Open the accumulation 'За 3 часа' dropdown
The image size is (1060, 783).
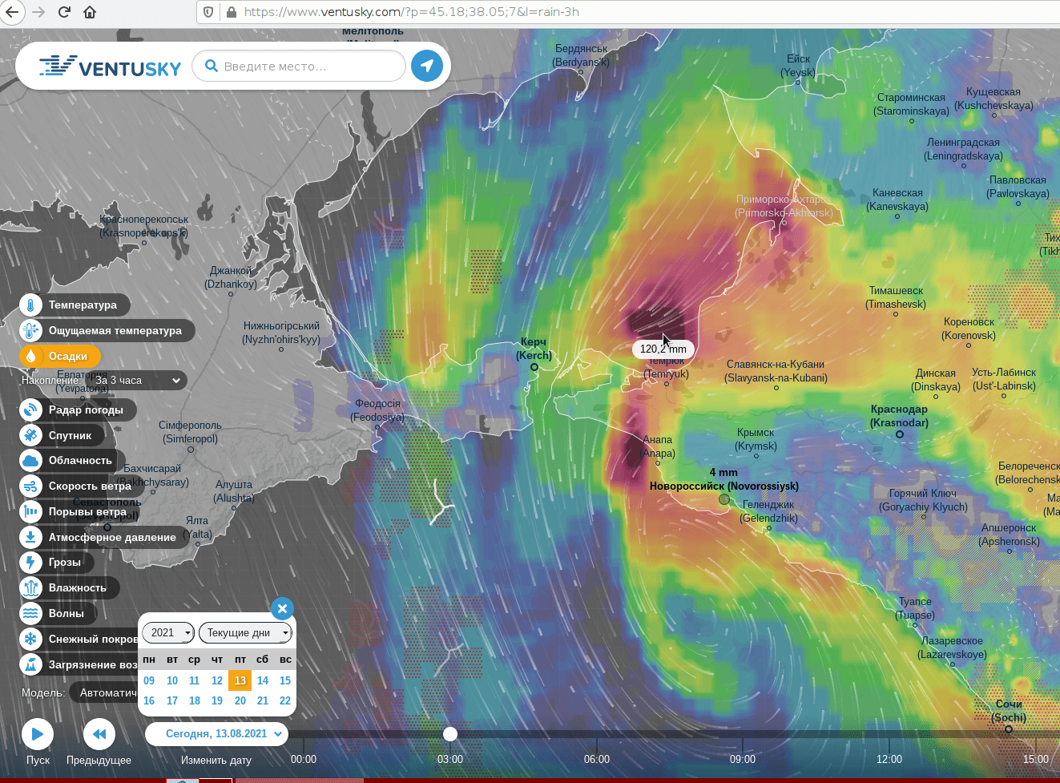click(x=139, y=381)
